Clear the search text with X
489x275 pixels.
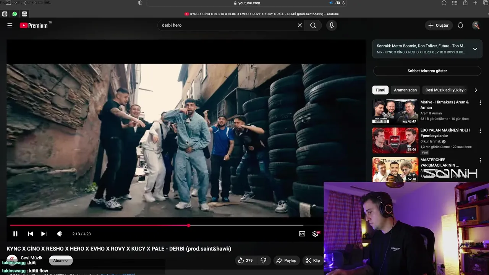[x=300, y=25]
